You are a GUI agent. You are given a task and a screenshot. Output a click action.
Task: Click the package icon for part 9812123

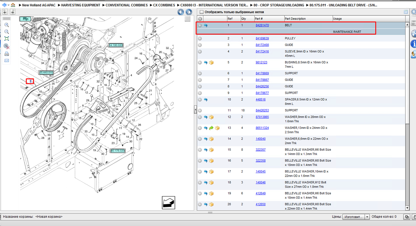pos(211,63)
